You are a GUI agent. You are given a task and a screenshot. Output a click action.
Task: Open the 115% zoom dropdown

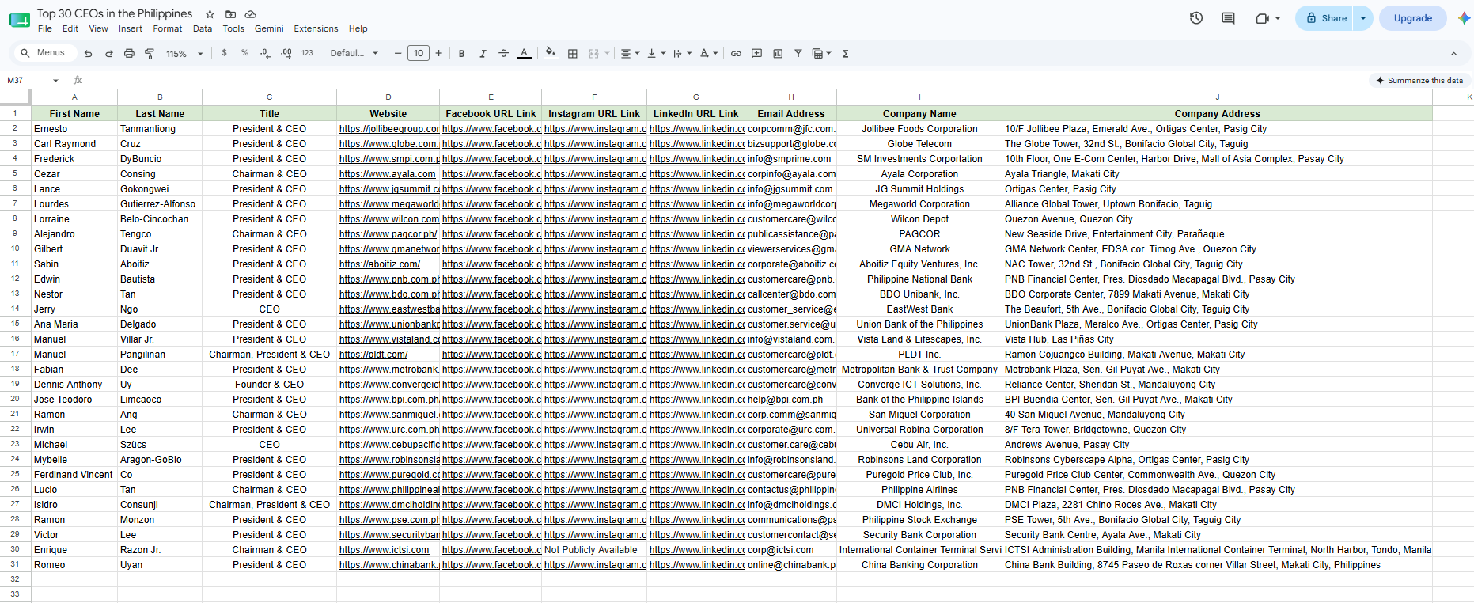pos(184,54)
